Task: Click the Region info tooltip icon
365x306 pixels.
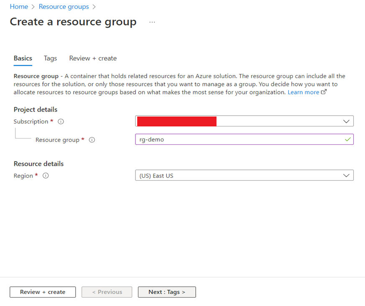Action: coord(46,176)
